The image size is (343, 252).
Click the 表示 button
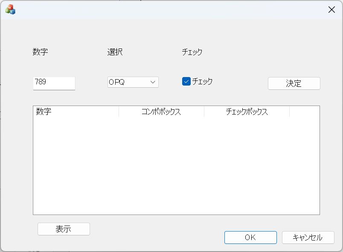(x=64, y=229)
